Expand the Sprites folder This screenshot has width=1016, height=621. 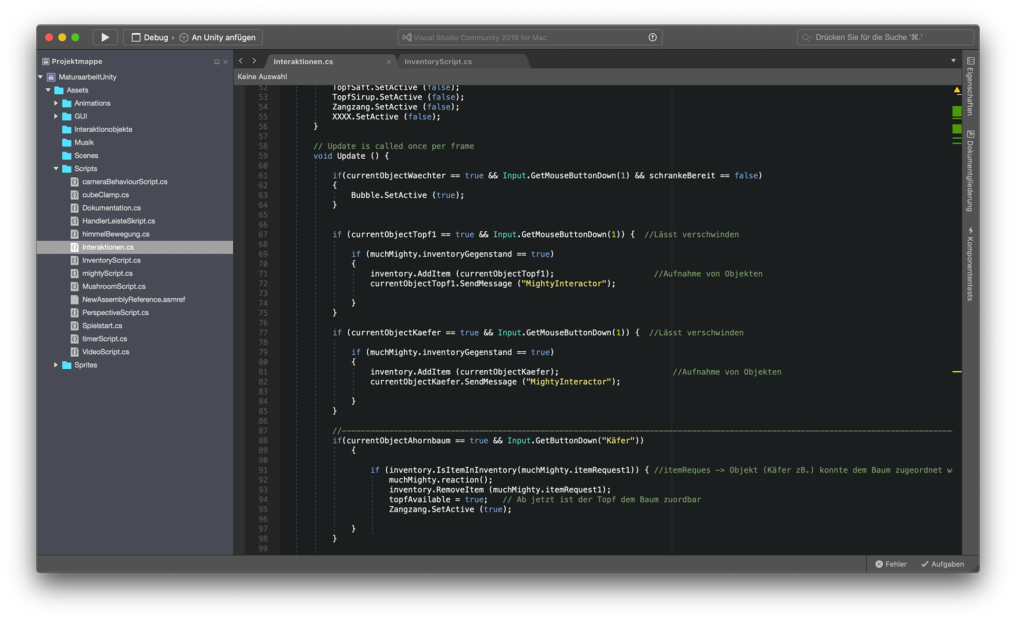point(56,365)
